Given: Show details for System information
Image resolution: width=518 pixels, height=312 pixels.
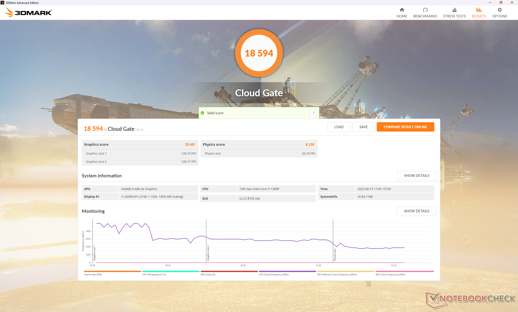Looking at the screenshot, I should [x=416, y=176].
